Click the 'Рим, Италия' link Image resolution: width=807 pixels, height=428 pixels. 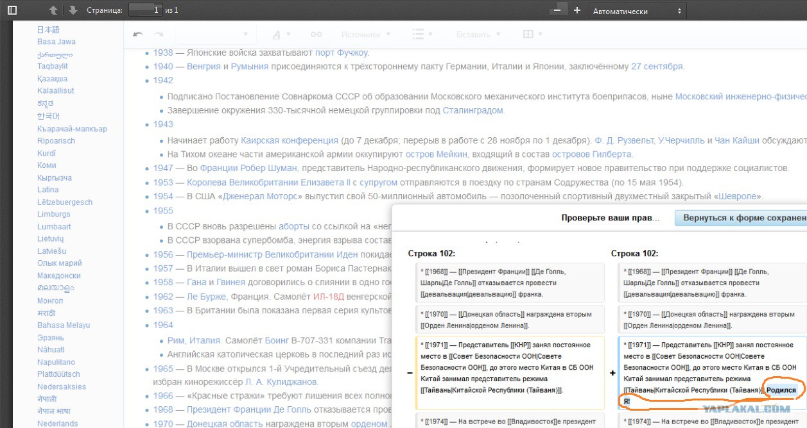coord(195,340)
